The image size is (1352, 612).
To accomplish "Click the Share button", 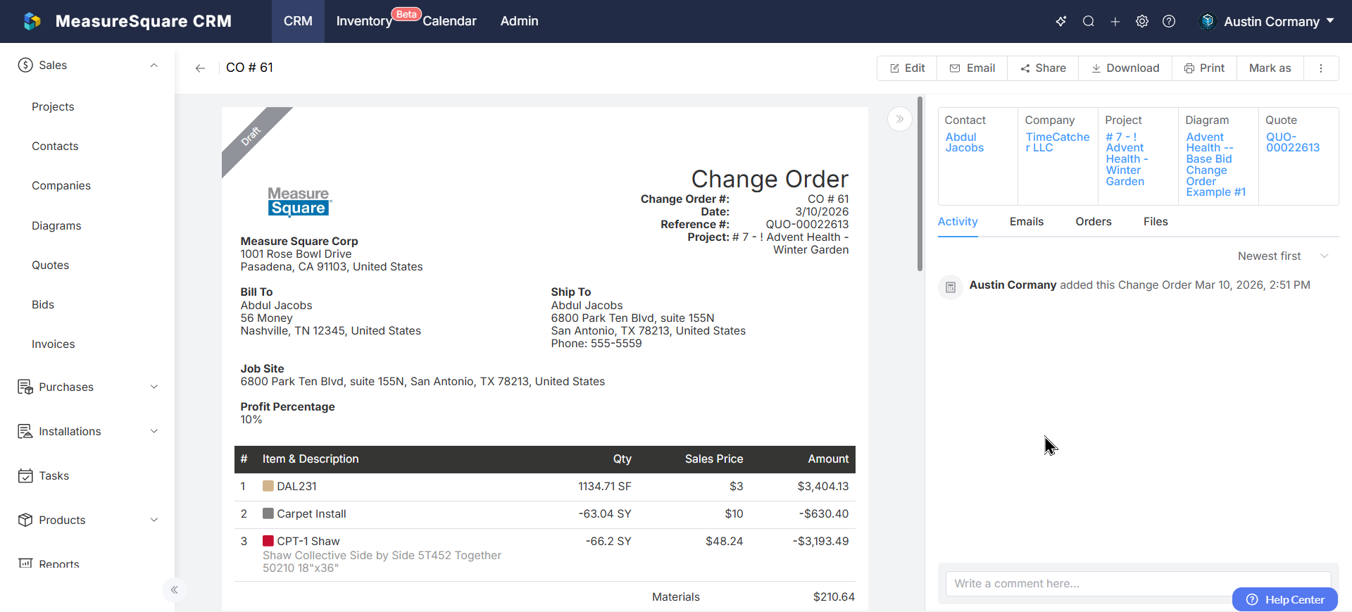I will [x=1043, y=68].
